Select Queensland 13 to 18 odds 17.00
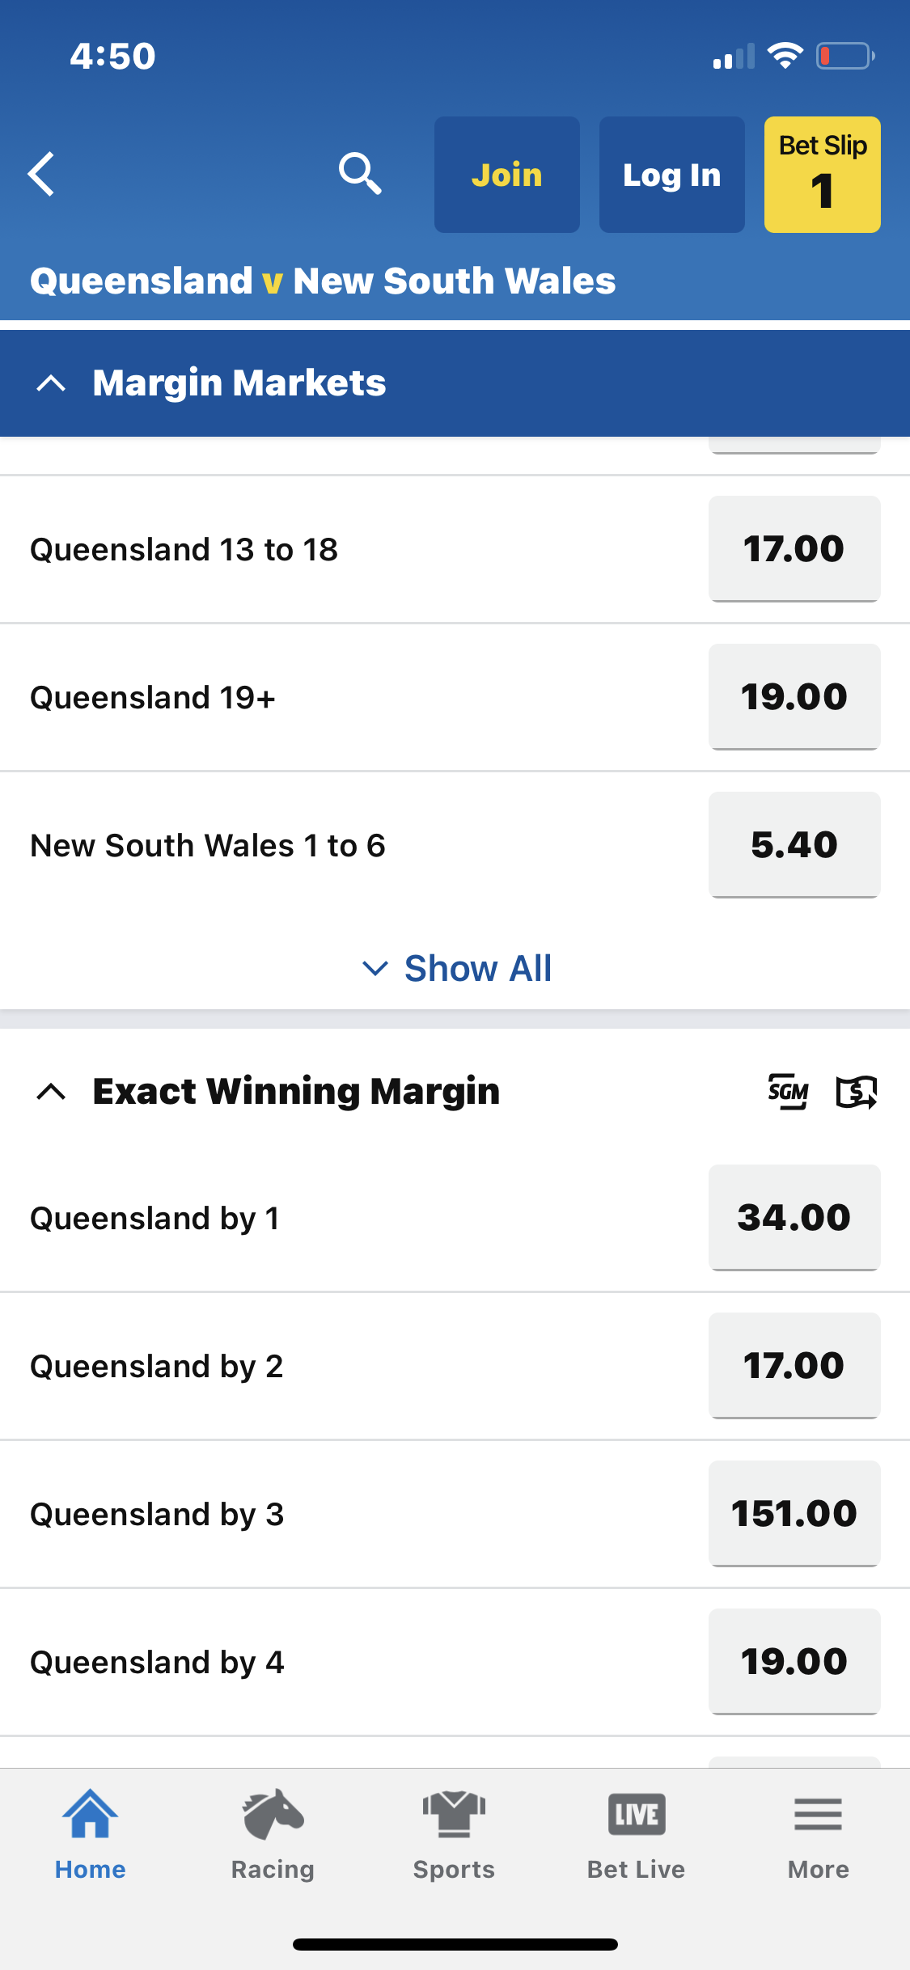Screen dimensions: 910x1970 coord(794,549)
